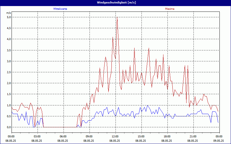
Task: Click the 21:00 time label
Action: 193,137
